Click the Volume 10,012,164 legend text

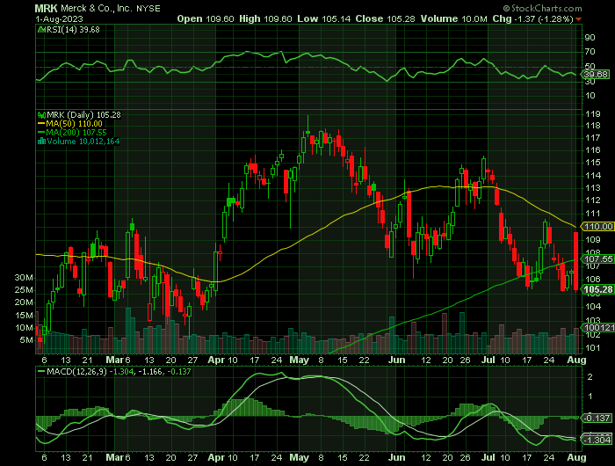(x=83, y=142)
